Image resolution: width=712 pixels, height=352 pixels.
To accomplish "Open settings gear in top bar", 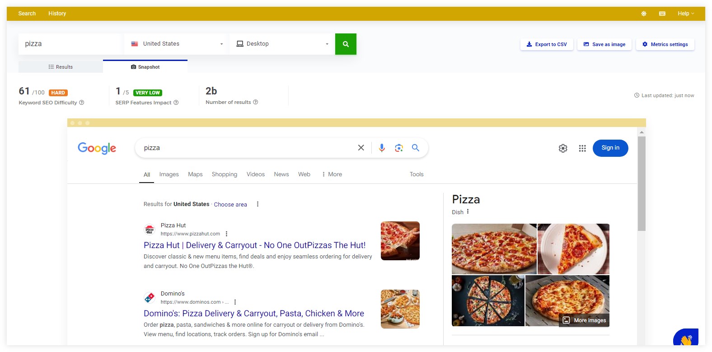I will click(x=644, y=14).
